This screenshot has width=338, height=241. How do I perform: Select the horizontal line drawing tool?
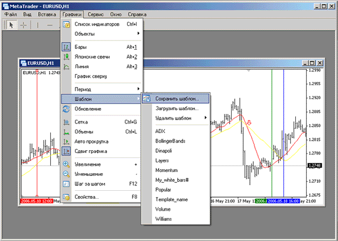pyautogui.click(x=50, y=25)
